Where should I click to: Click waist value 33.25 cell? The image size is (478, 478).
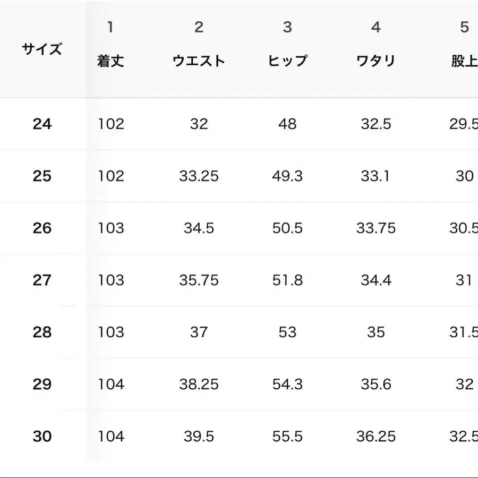pyautogui.click(x=199, y=176)
